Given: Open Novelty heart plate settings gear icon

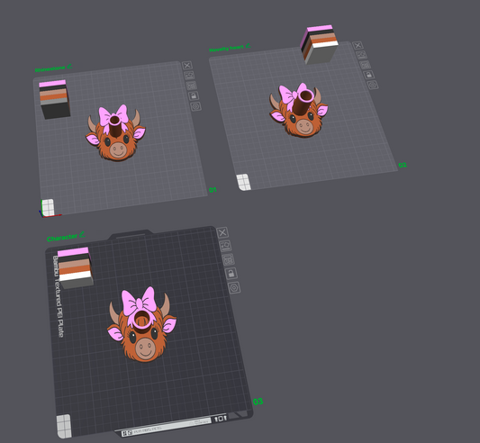Looking at the screenshot, I should [373, 85].
